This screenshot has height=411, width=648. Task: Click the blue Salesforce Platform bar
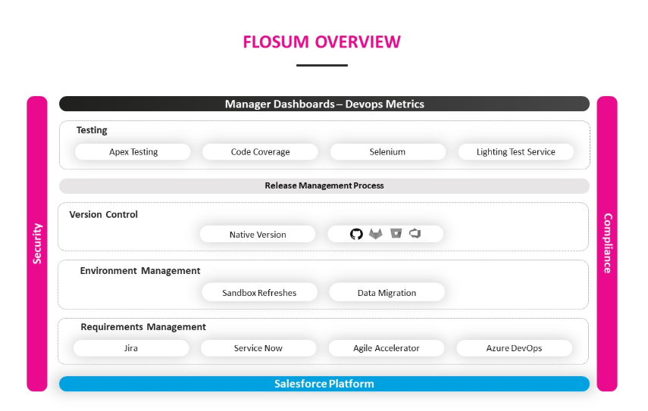pos(324,384)
